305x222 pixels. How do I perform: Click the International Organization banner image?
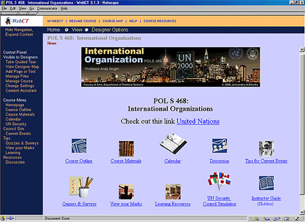(x=171, y=67)
